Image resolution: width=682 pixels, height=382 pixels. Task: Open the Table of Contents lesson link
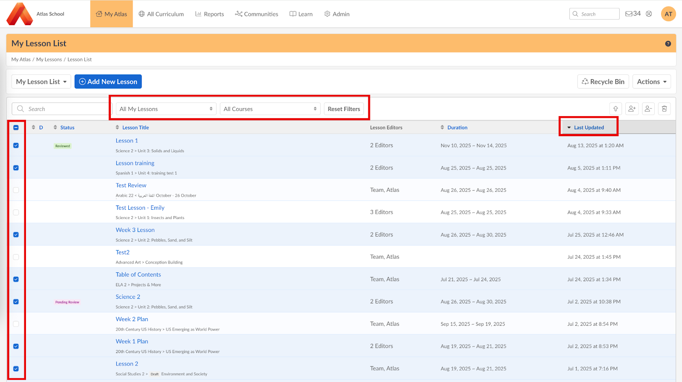[x=138, y=275]
